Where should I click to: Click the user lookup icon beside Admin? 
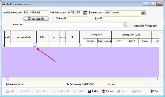pos(144,13)
